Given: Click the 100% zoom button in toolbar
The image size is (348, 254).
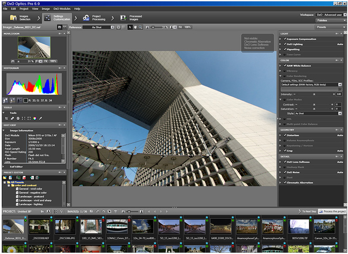Looking at the screenshot, I should (187, 27).
